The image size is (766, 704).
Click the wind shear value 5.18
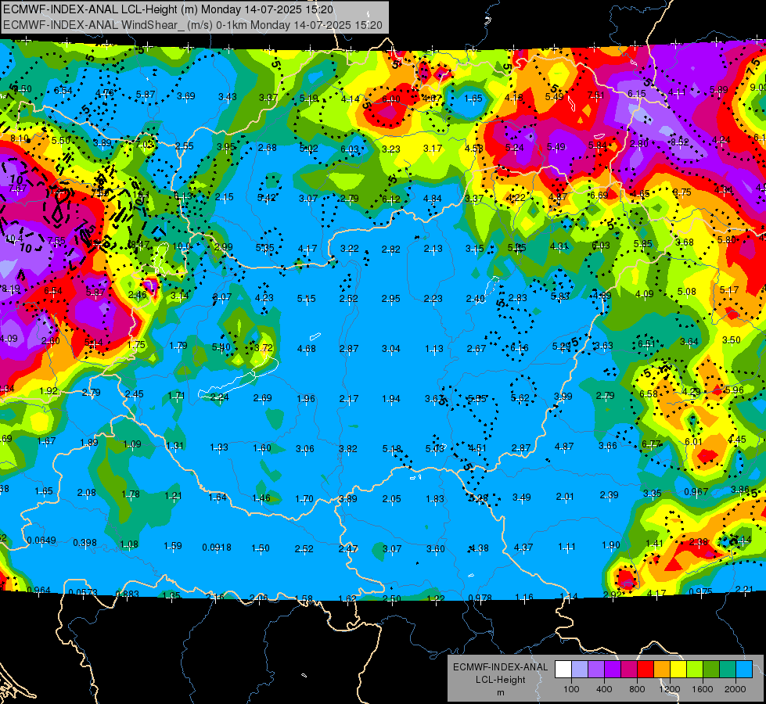tap(392, 448)
